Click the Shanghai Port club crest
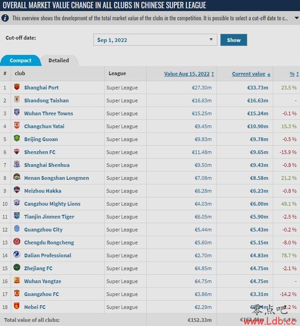 tap(17, 87)
